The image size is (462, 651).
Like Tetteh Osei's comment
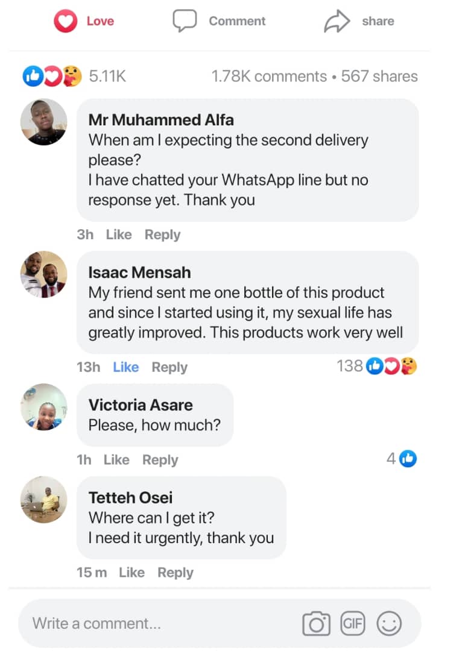131,572
